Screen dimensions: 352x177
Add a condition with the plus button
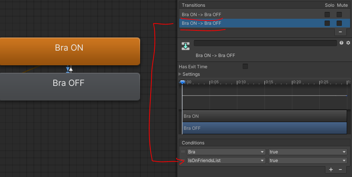click(331, 169)
